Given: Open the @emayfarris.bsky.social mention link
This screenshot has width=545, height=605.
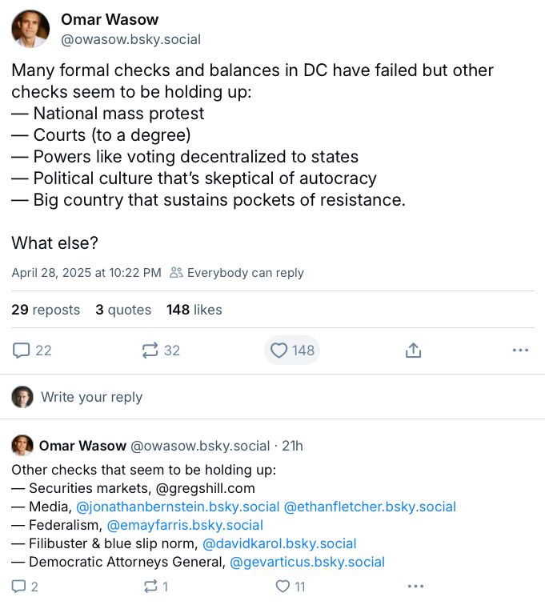Looking at the screenshot, I should [x=185, y=525].
